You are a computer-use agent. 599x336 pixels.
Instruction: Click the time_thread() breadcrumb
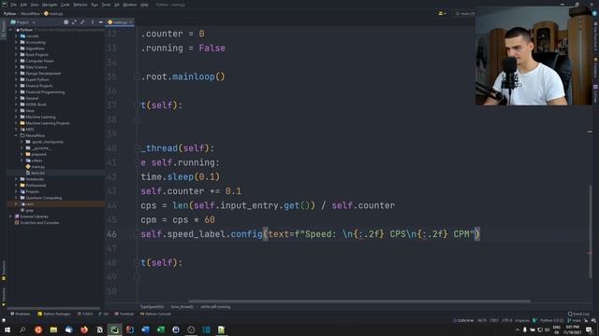coord(182,307)
